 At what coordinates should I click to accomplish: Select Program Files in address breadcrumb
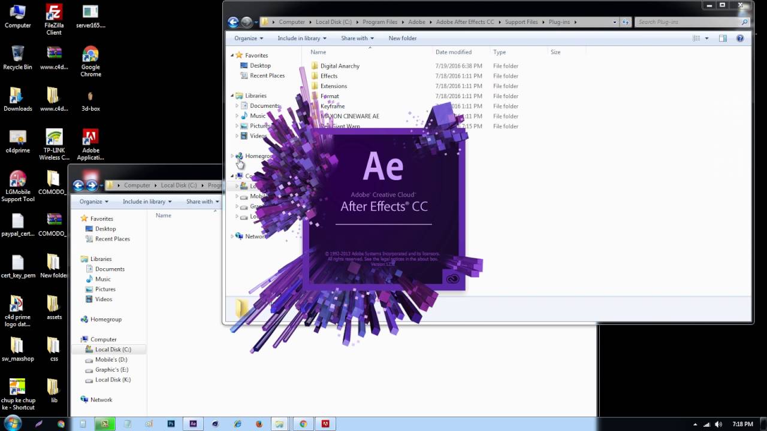[x=380, y=22]
